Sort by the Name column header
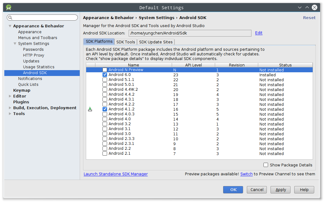Image resolution: width=325 pixels, height=203 pixels. click(x=134, y=65)
